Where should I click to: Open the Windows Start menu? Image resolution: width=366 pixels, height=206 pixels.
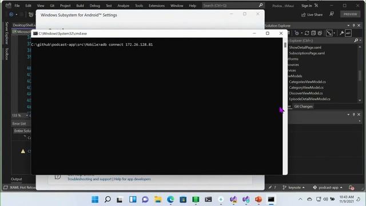pos(95,200)
